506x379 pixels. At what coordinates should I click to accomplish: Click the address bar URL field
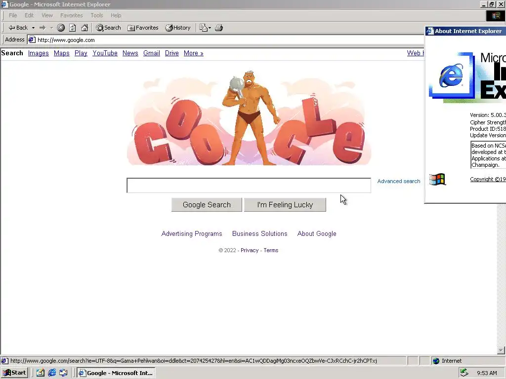[x=226, y=40]
